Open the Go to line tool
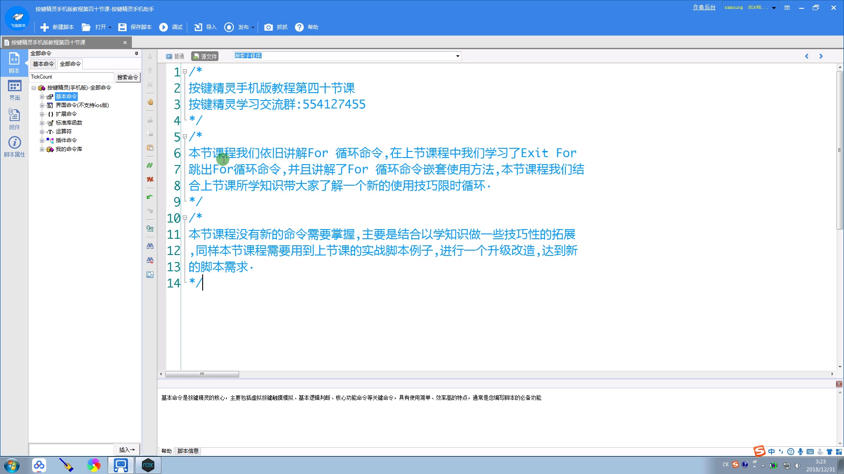The height and width of the screenshot is (474, 844). click(150, 228)
